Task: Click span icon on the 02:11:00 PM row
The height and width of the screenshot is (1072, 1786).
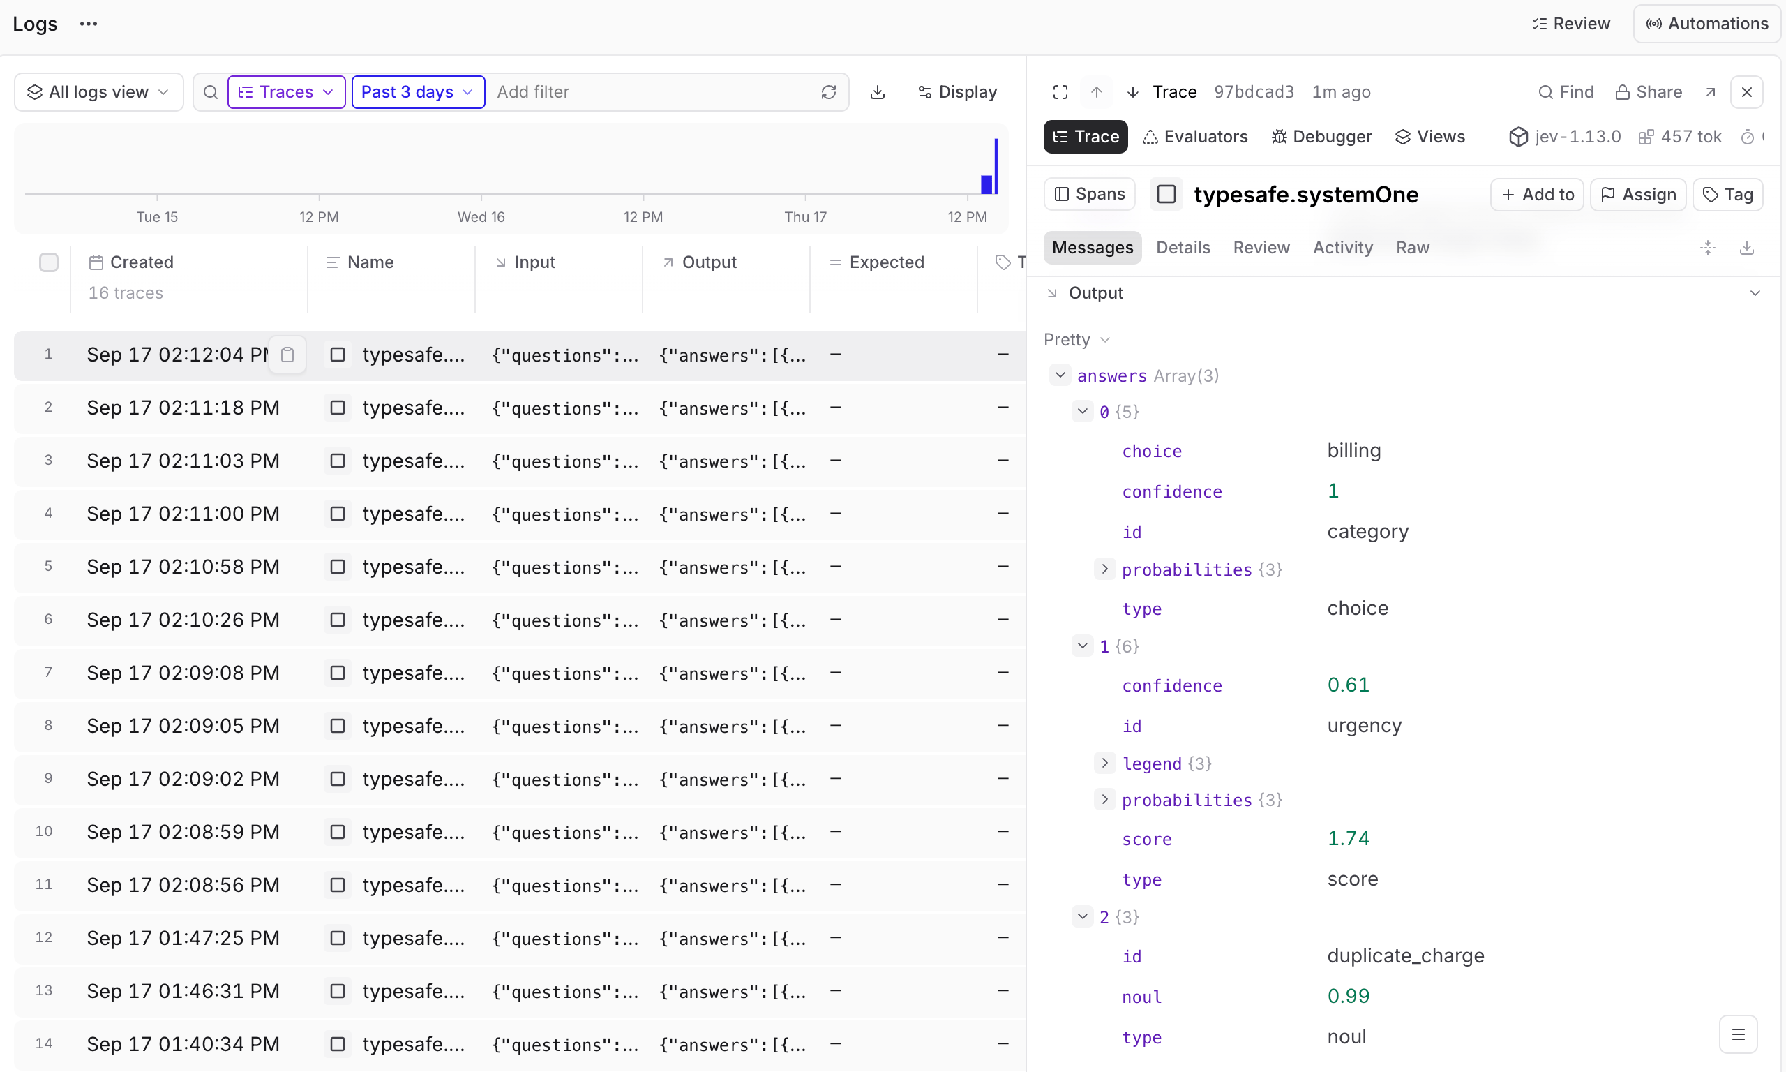Action: point(337,514)
